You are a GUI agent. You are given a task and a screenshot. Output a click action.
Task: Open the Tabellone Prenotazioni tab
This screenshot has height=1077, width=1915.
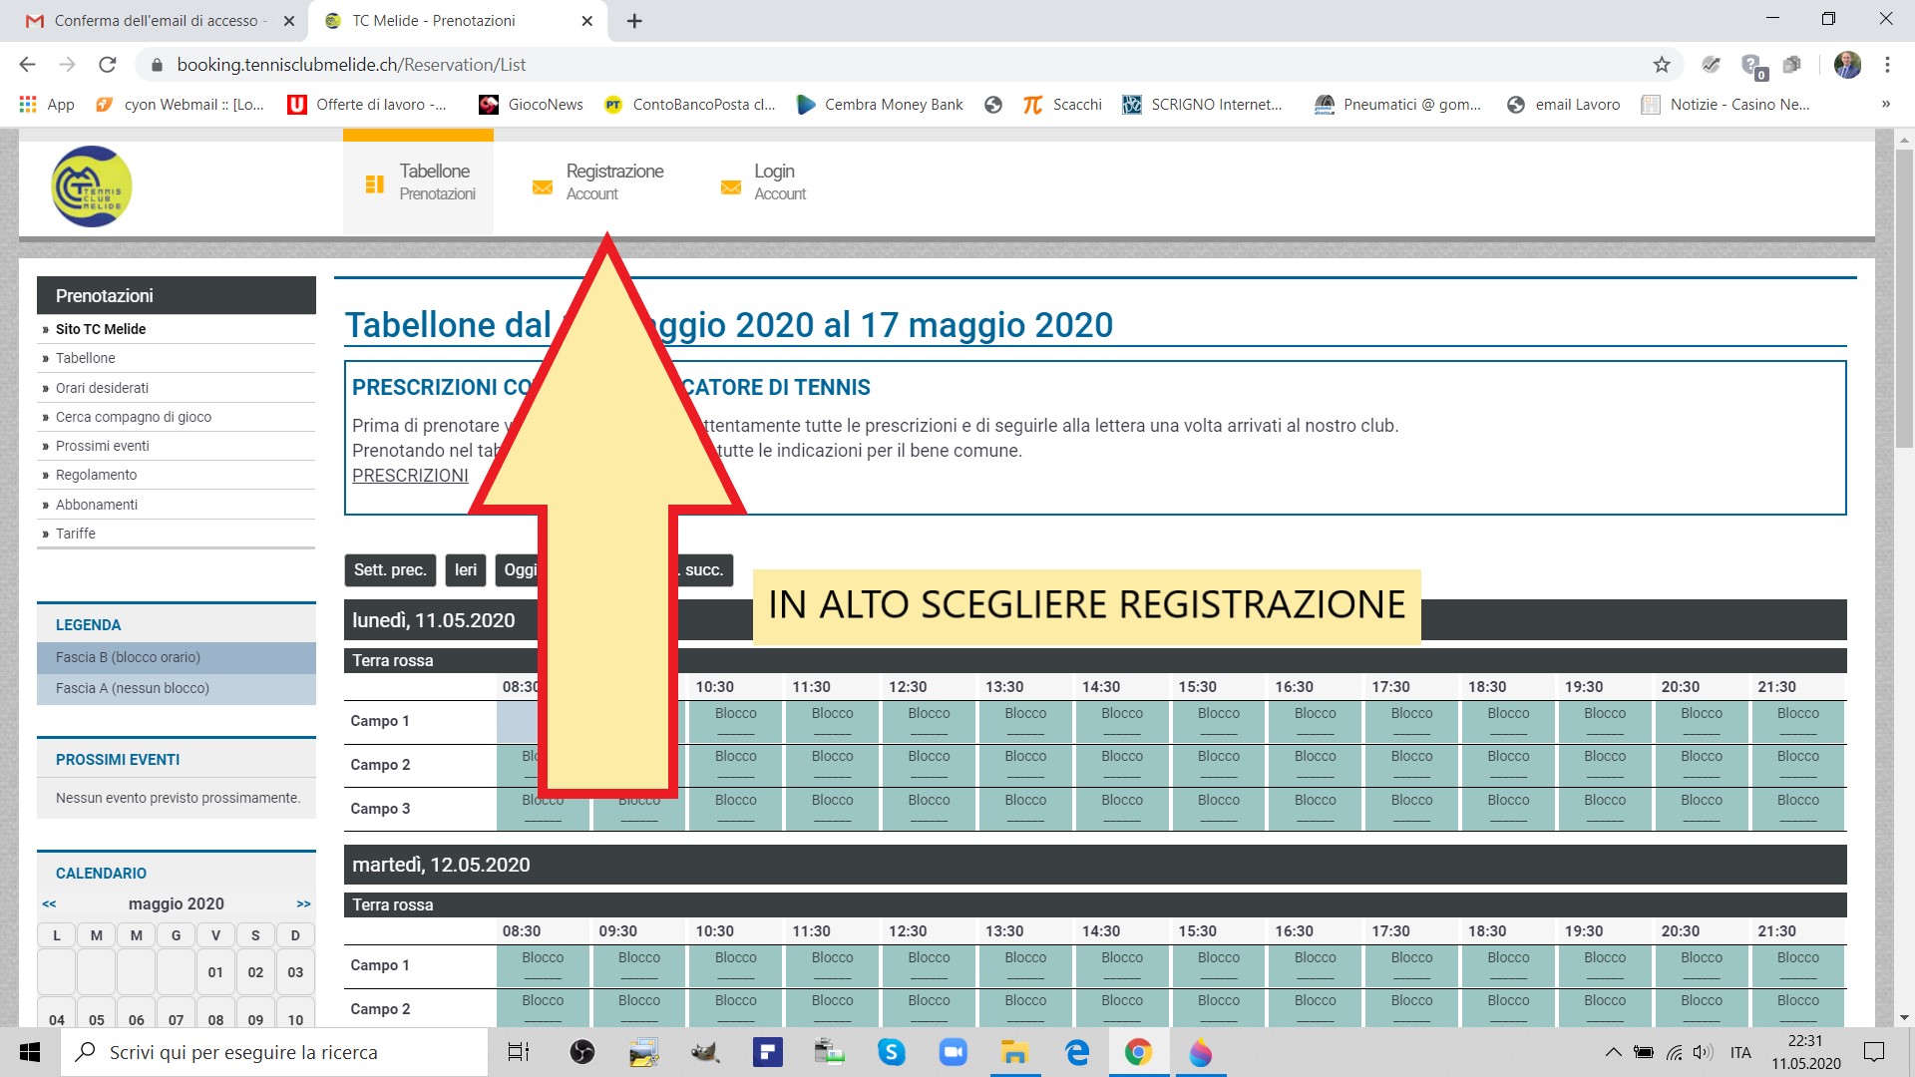coord(418,182)
